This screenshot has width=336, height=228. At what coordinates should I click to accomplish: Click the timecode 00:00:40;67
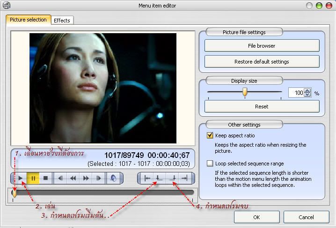[168, 155]
